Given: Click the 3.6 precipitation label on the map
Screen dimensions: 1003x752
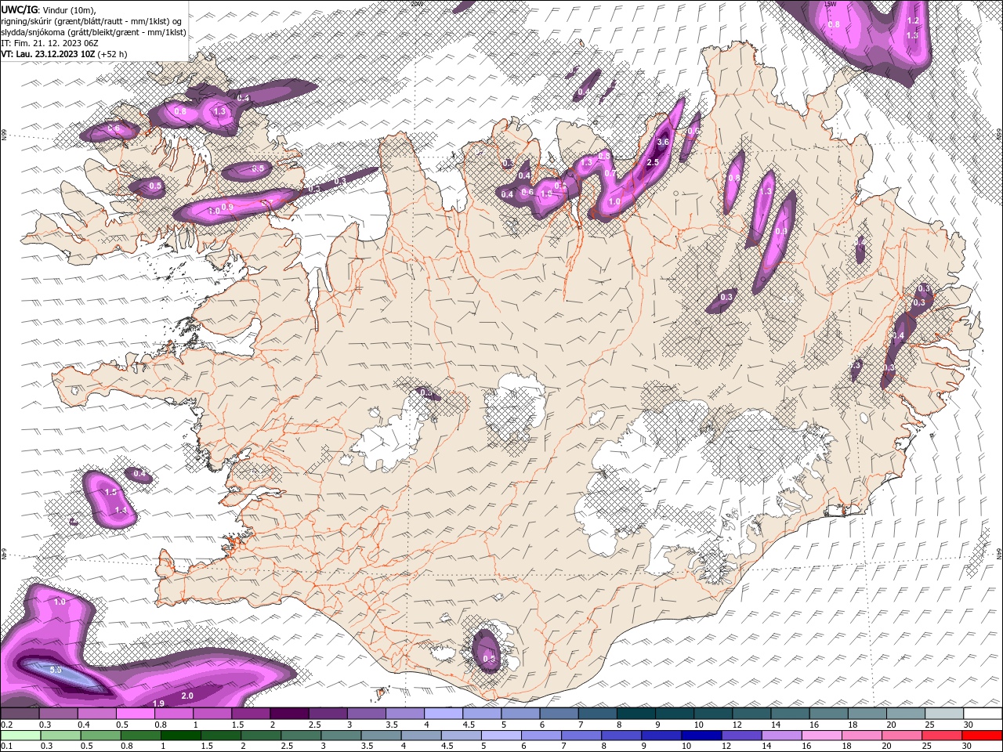Looking at the screenshot, I should tap(663, 142).
